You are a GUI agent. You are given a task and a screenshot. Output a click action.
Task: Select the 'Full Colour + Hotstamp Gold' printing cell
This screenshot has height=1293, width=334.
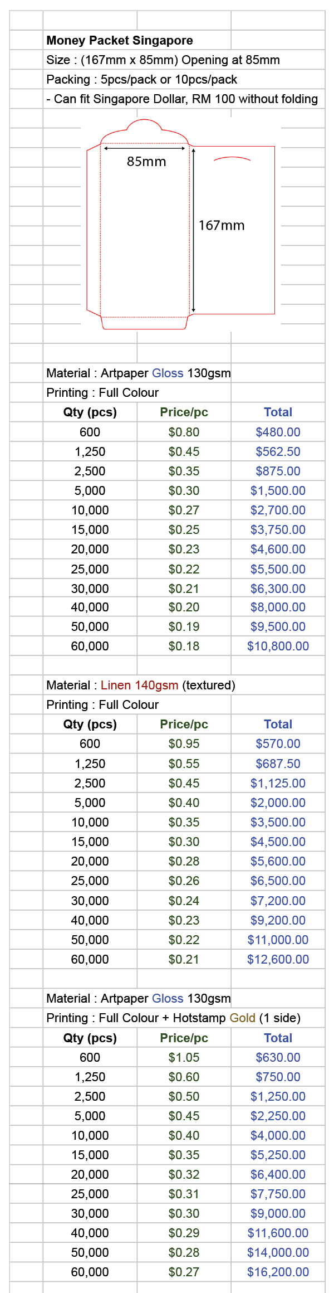click(x=173, y=1018)
